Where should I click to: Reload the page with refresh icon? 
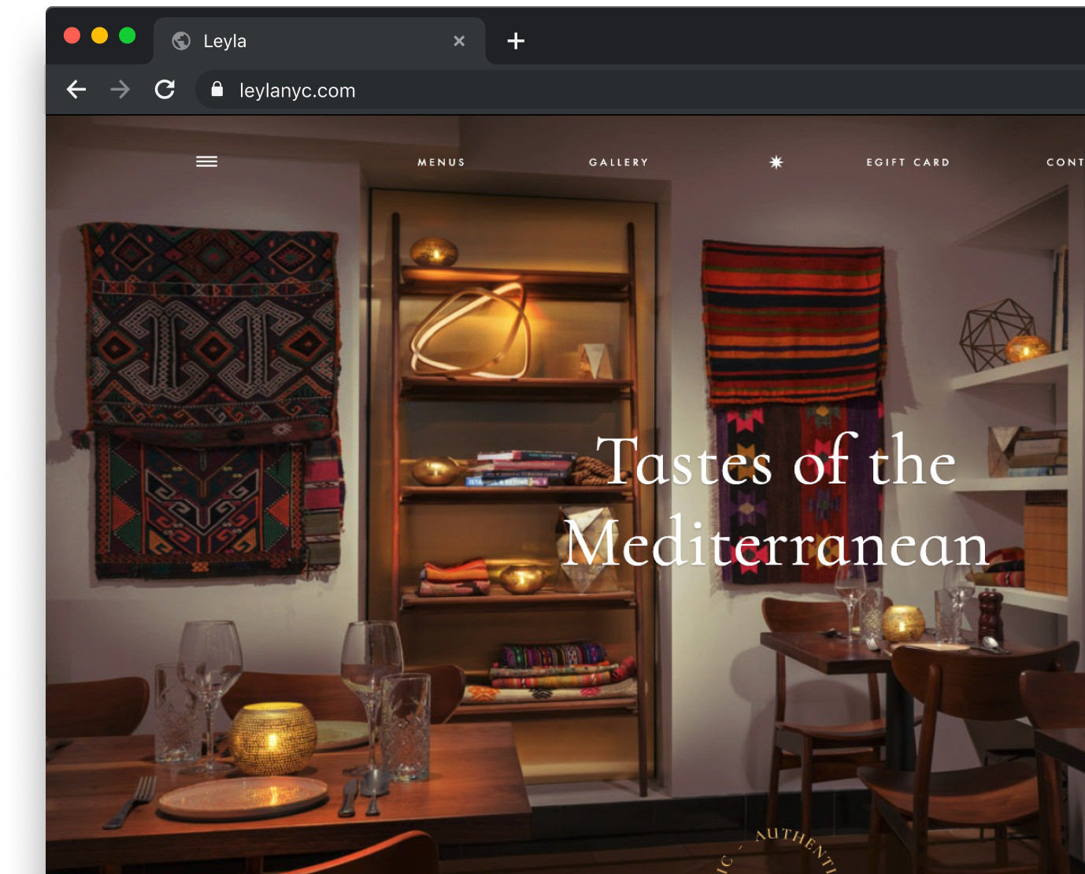pos(165,90)
